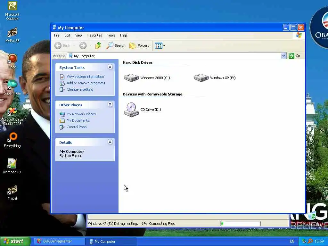Click Defragmenting status text in Disk Defragmenter
Image resolution: width=328 pixels, height=246 pixels.
[131, 224]
